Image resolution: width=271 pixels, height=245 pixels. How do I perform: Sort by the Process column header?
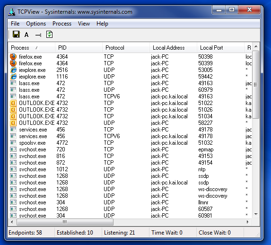(x=32, y=48)
